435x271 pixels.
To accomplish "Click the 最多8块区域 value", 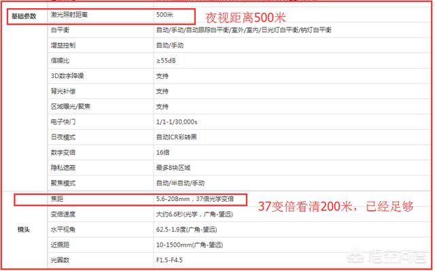I will point(173,168).
